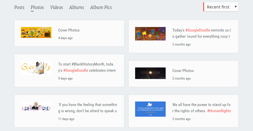Open the night moon Cover Photos thumbnail
The width and height of the screenshot is (253, 131).
click(150, 73)
